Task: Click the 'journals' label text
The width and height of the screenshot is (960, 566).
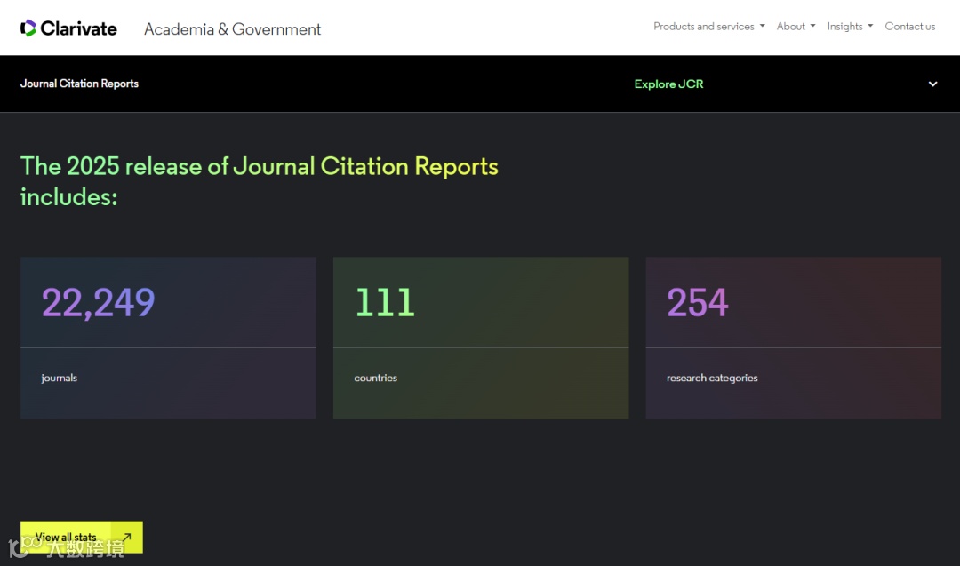Action: pos(60,379)
